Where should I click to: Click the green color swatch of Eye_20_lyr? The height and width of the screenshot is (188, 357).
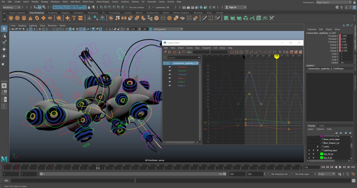(x=321, y=154)
